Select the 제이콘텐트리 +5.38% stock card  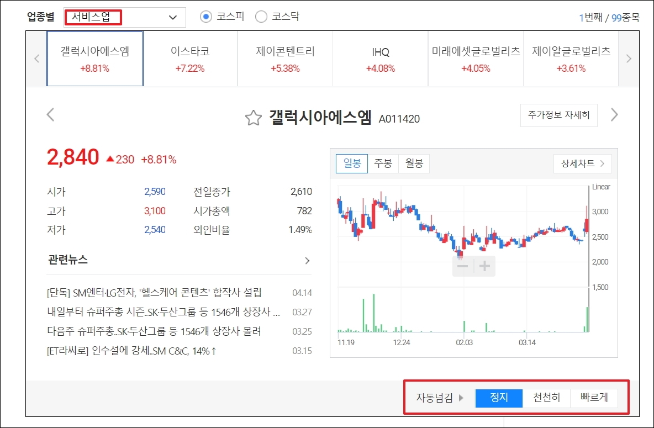(x=285, y=59)
